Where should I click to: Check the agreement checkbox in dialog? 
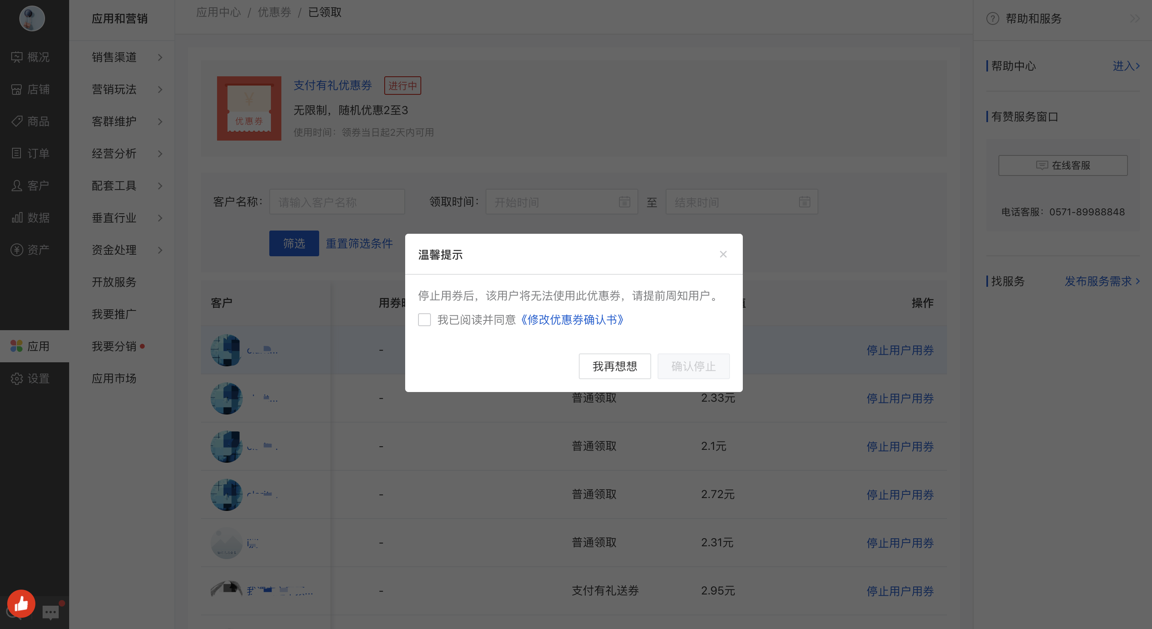click(x=424, y=319)
